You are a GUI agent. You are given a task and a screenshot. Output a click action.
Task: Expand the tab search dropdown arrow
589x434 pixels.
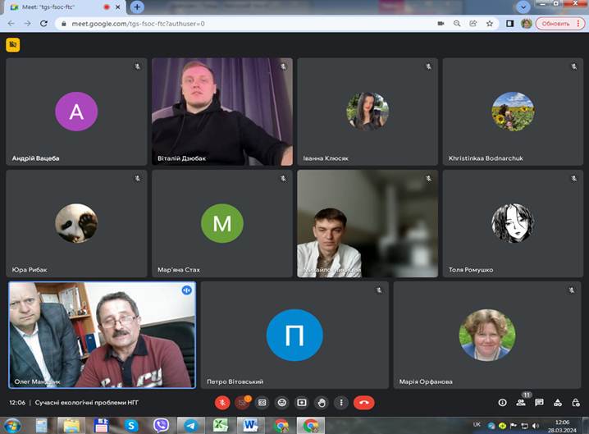[x=524, y=7]
